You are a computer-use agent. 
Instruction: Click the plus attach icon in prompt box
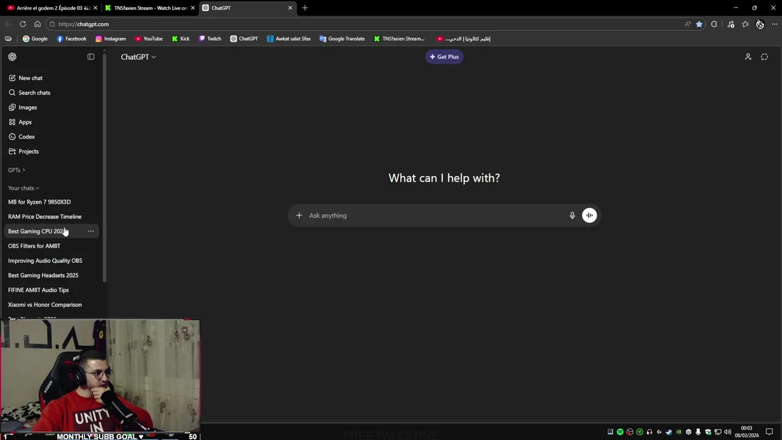click(x=299, y=215)
